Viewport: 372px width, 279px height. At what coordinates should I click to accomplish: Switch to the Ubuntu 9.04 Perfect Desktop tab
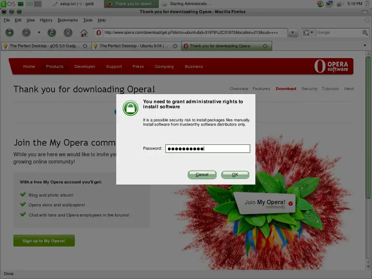pos(136,46)
